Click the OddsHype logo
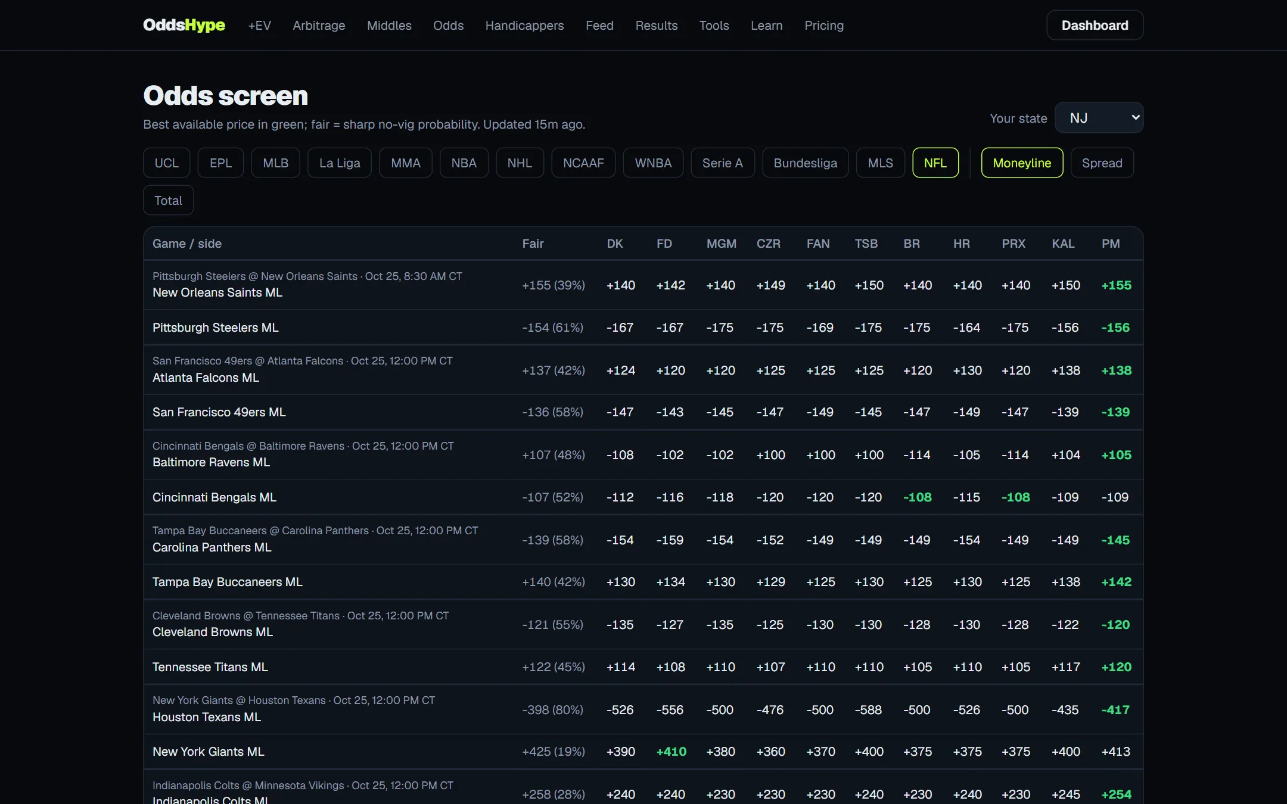This screenshot has width=1287, height=804. point(184,25)
